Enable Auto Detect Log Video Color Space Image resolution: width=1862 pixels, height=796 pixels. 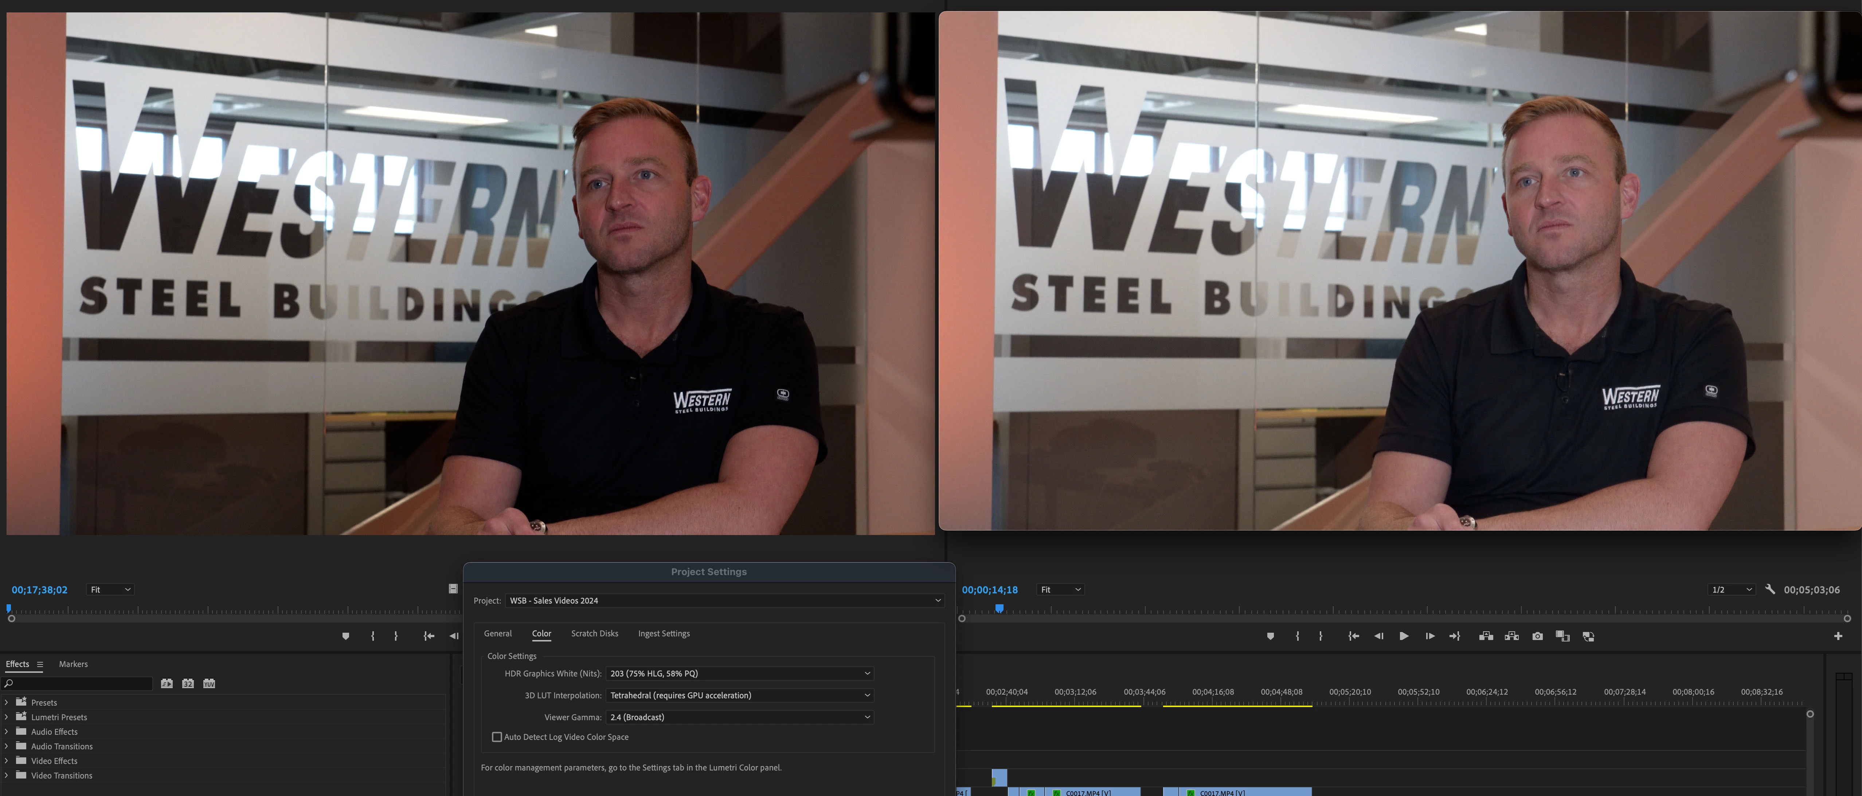(497, 737)
